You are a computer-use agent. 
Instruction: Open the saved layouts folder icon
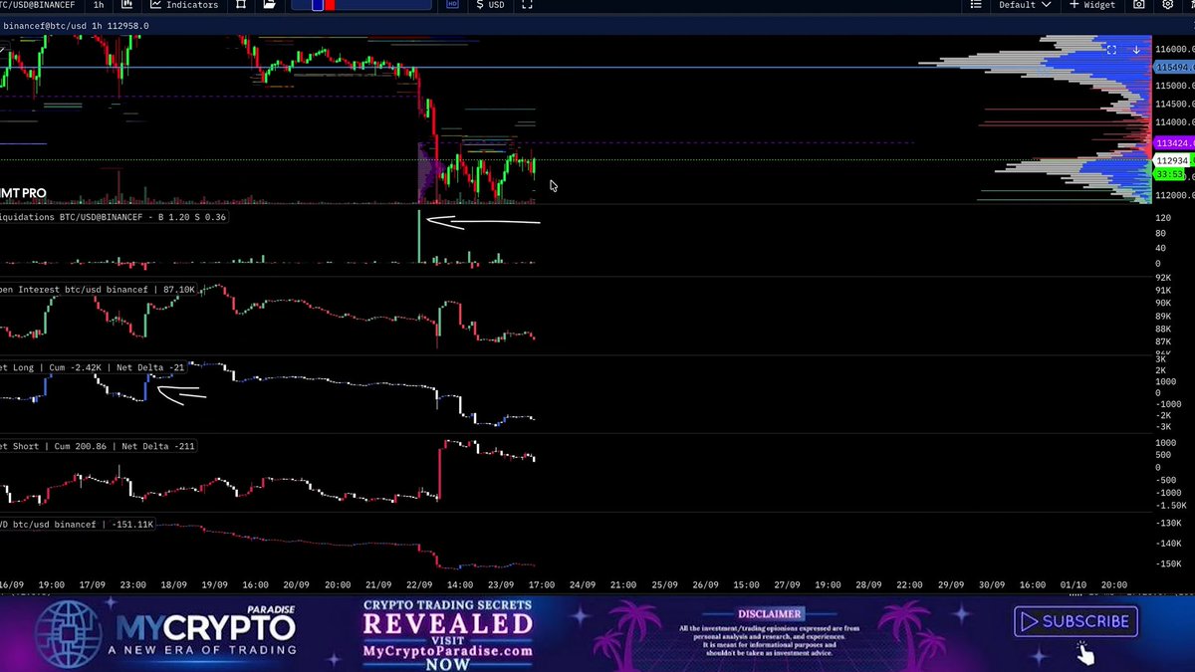click(270, 5)
